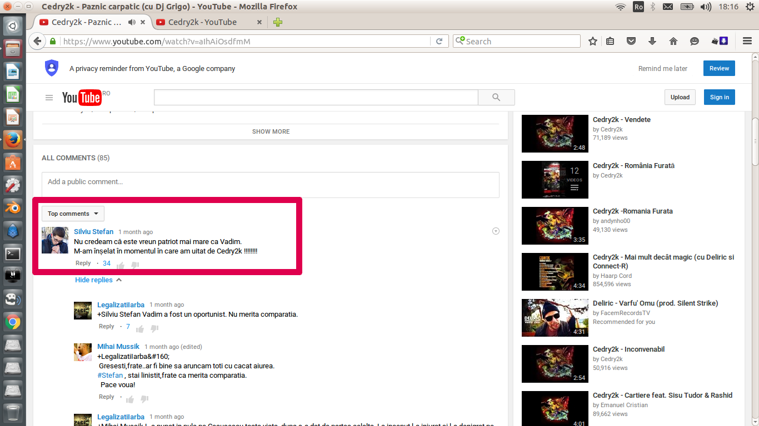Open the system volume indicator

click(x=706, y=7)
